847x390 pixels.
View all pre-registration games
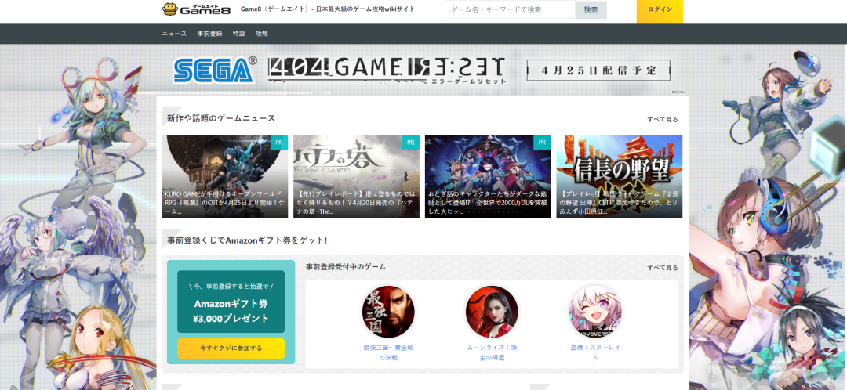(662, 268)
